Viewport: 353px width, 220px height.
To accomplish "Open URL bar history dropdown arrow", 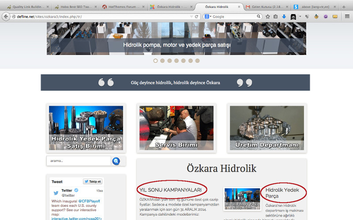I will click(191, 16).
